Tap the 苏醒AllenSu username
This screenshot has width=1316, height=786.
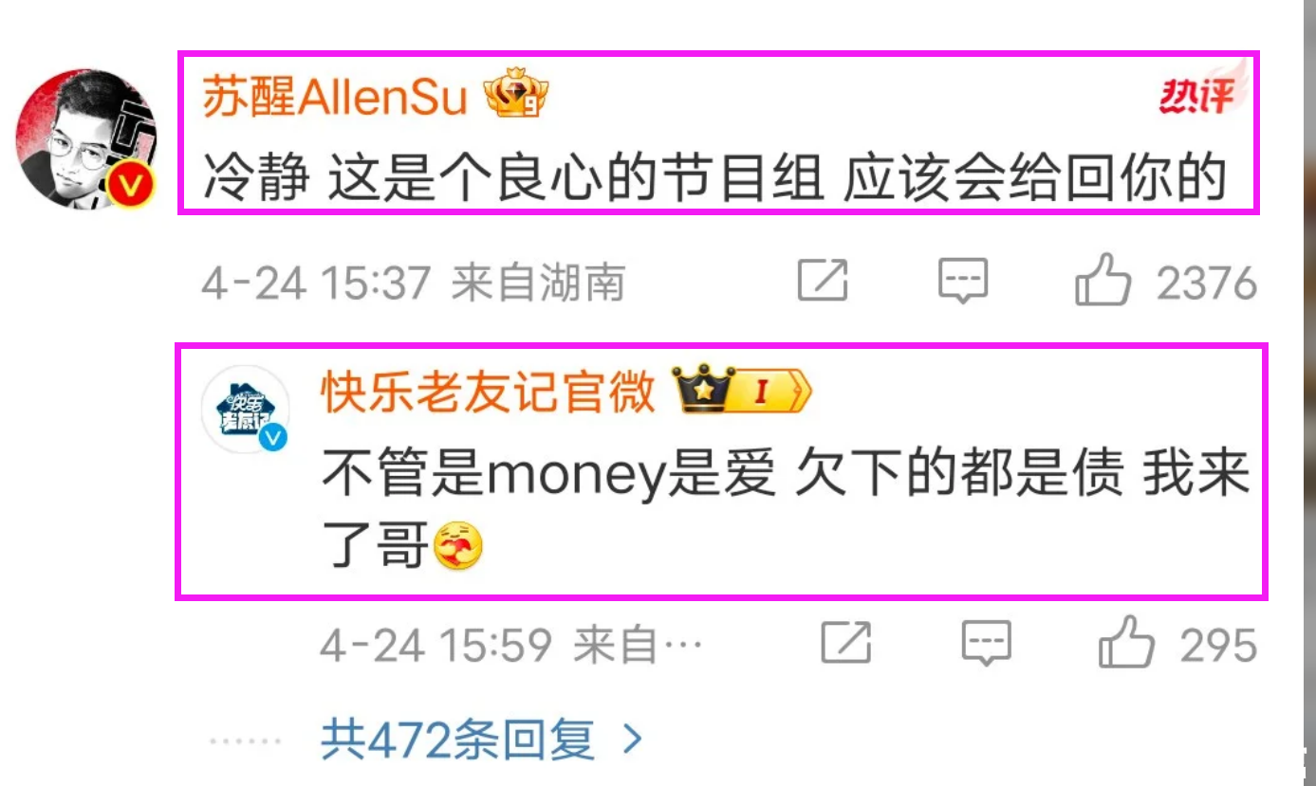[336, 98]
